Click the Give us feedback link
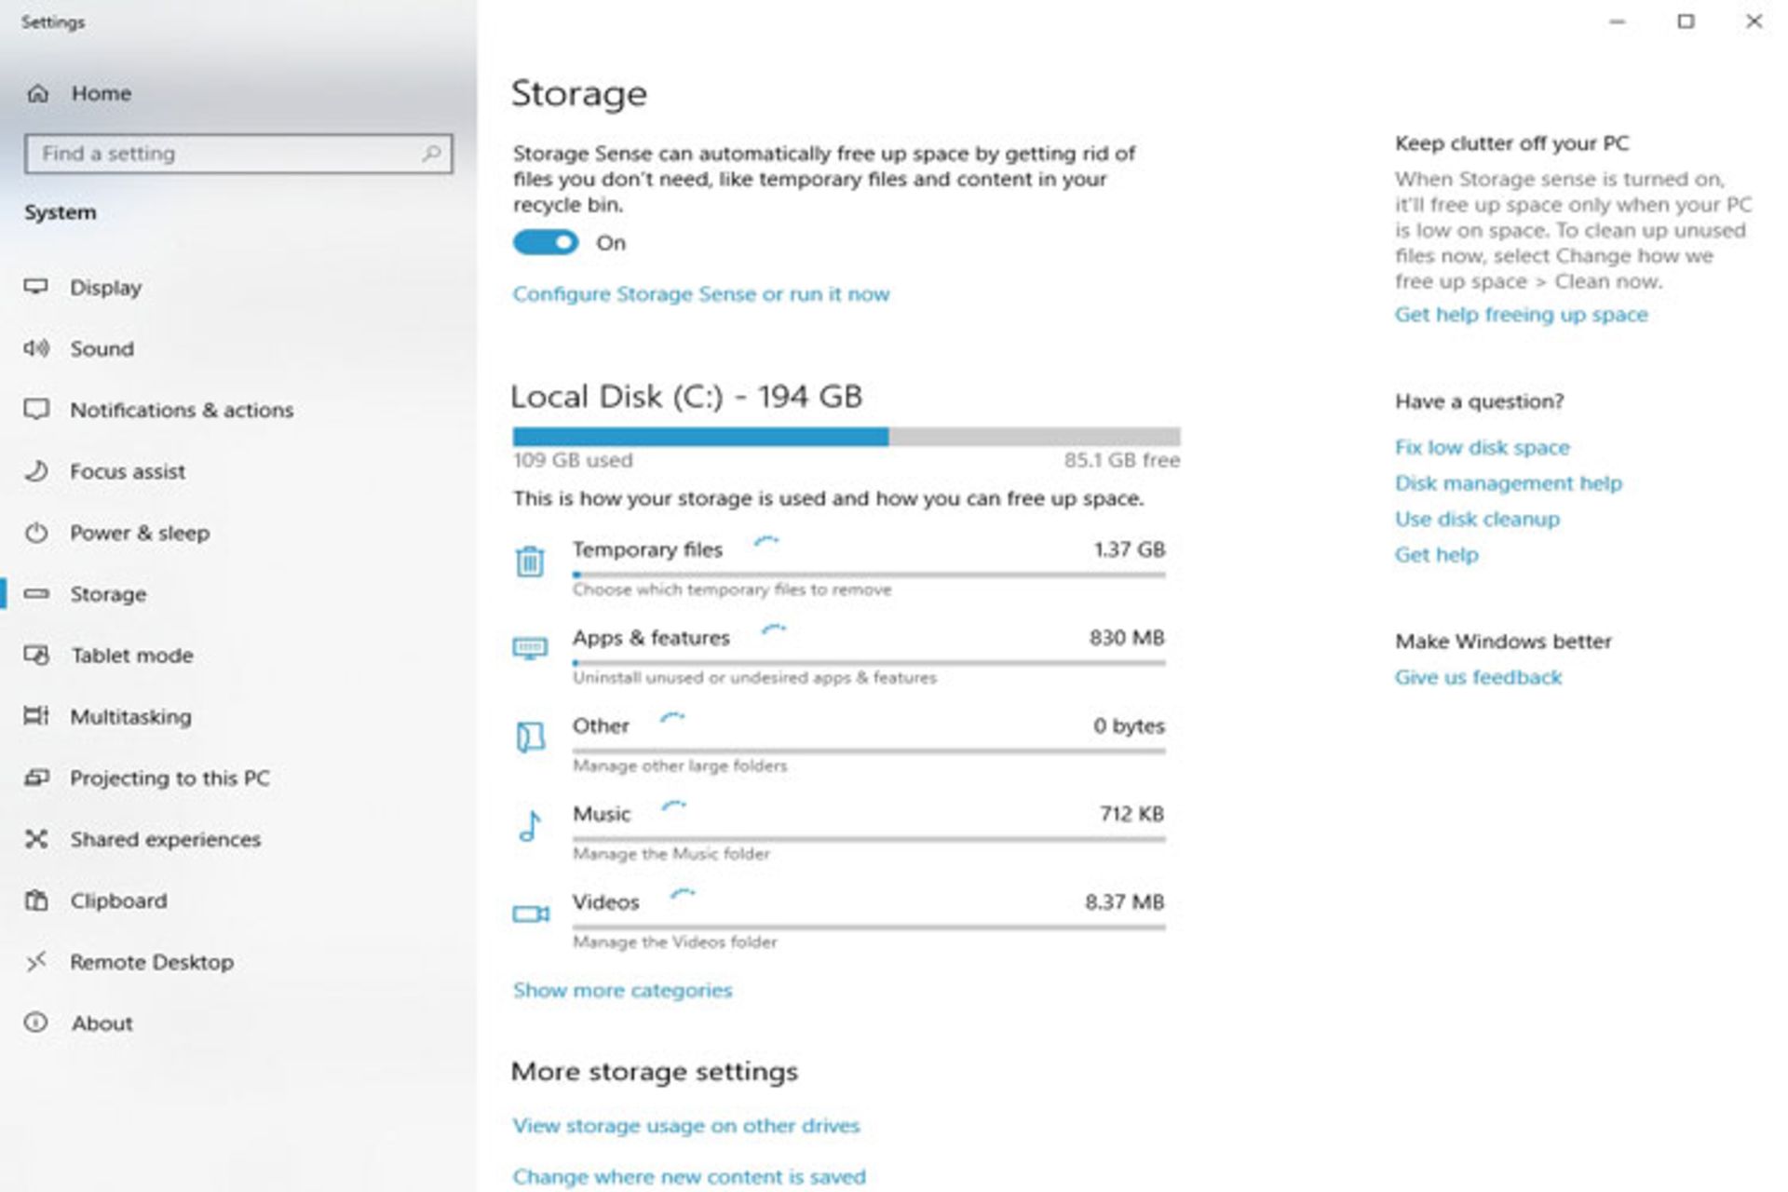This screenshot has height=1192, width=1788. click(1478, 677)
